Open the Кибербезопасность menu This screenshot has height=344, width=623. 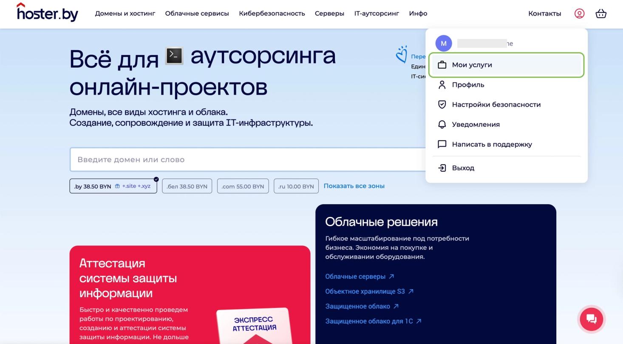[x=272, y=14]
